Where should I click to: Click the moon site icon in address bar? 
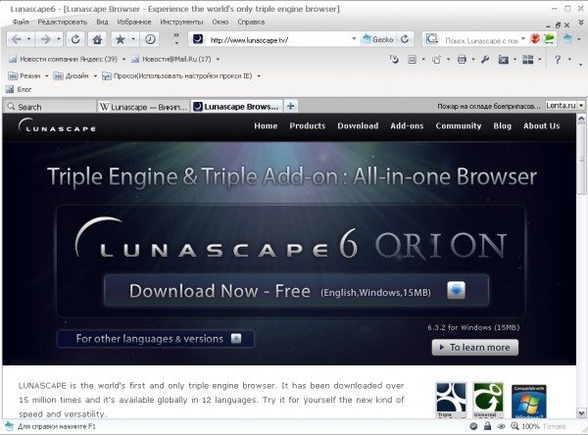[198, 39]
